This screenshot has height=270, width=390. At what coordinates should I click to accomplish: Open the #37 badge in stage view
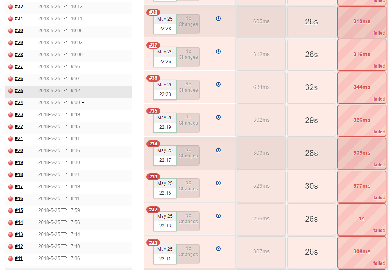(x=153, y=45)
